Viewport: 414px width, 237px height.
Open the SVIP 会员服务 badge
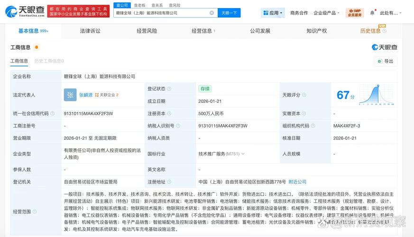tap(355, 13)
